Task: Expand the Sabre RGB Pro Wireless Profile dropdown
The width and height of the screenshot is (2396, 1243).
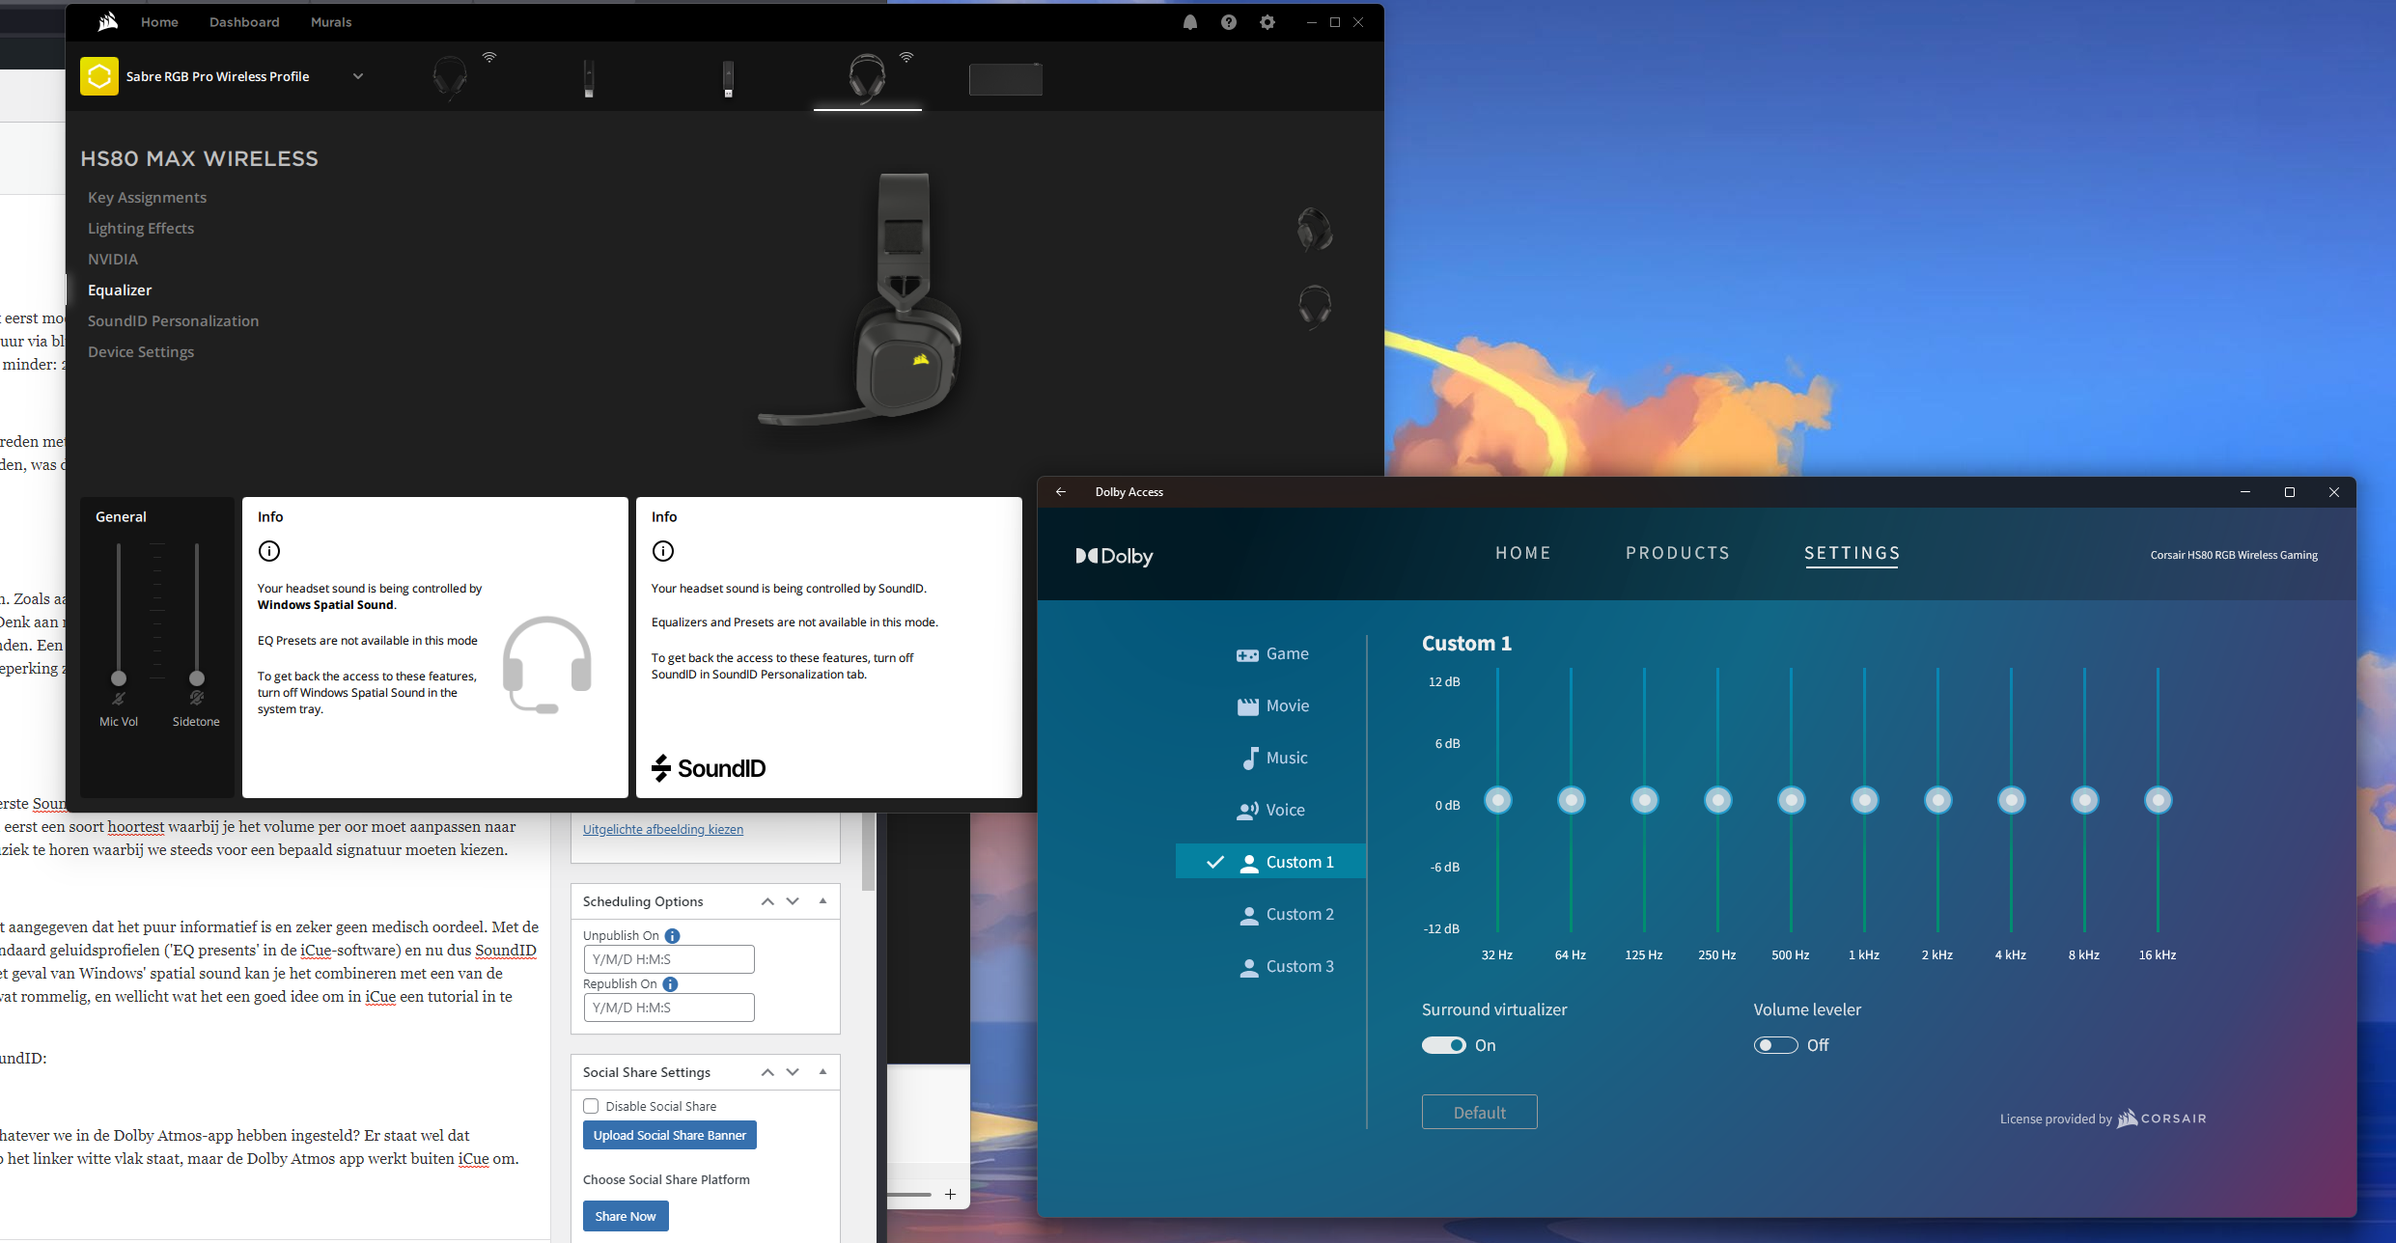Action: [358, 76]
